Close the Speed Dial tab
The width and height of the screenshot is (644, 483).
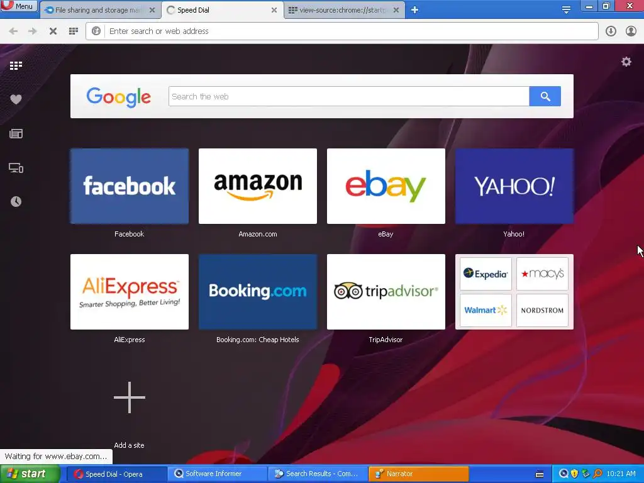(274, 10)
